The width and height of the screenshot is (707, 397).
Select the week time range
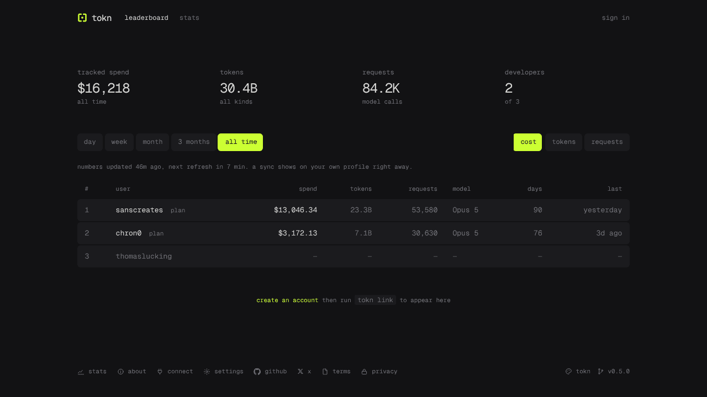coord(119,142)
